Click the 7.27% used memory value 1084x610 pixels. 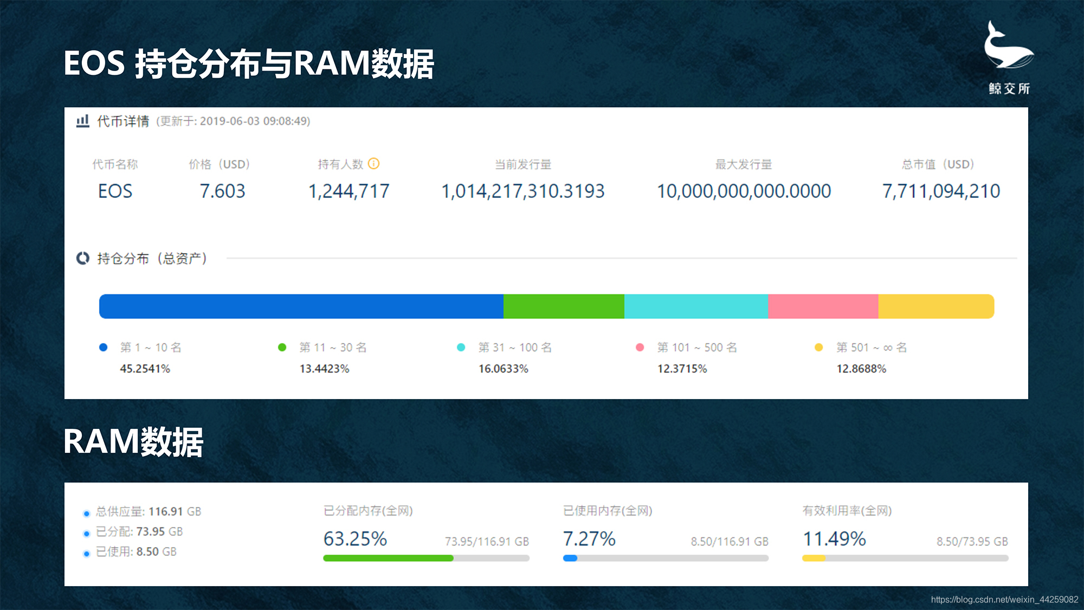(x=589, y=538)
